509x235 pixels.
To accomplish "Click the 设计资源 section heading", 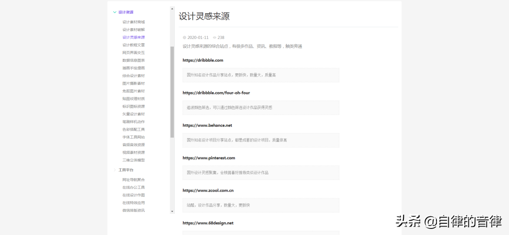I will (126, 12).
